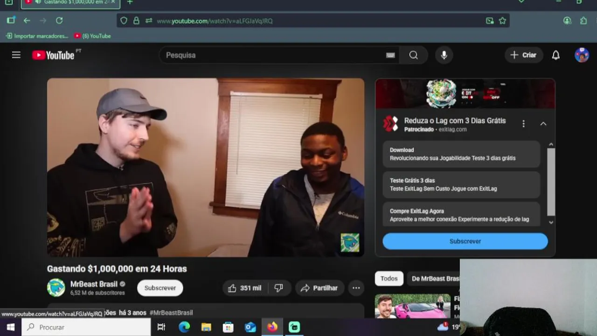Open the sidebar toggle in toolbar
This screenshot has height=336, width=597.
point(11,21)
